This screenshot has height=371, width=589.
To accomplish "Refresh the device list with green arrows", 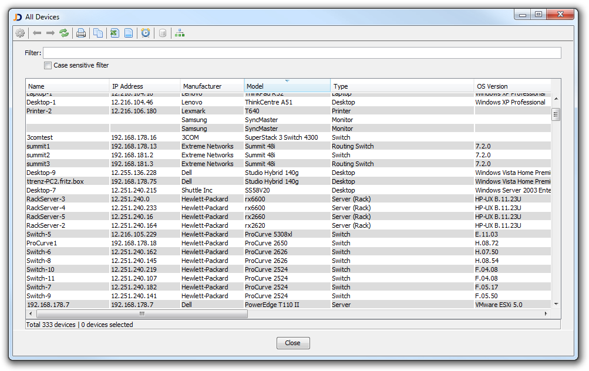I will coord(64,33).
